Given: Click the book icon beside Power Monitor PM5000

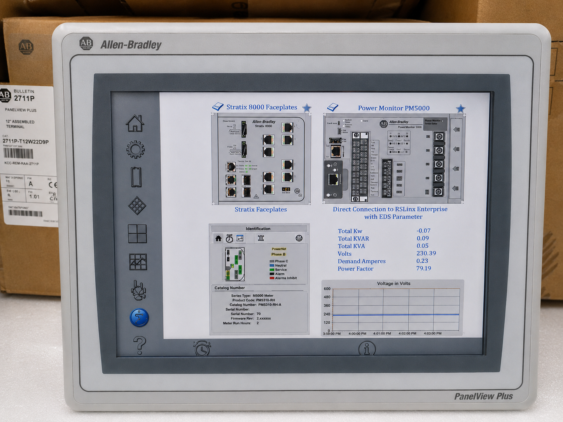Looking at the screenshot, I should (333, 107).
